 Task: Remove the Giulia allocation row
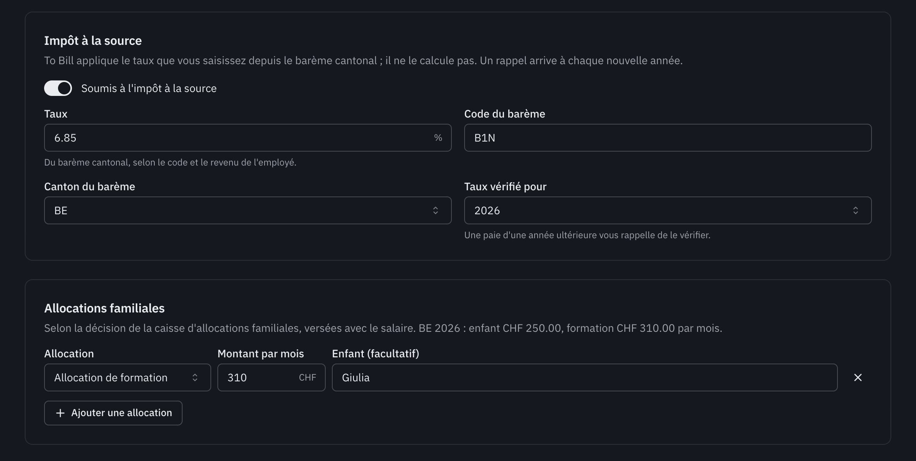(858, 377)
